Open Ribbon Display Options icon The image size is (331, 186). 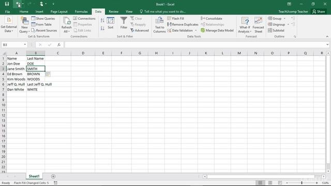pos(289,4)
